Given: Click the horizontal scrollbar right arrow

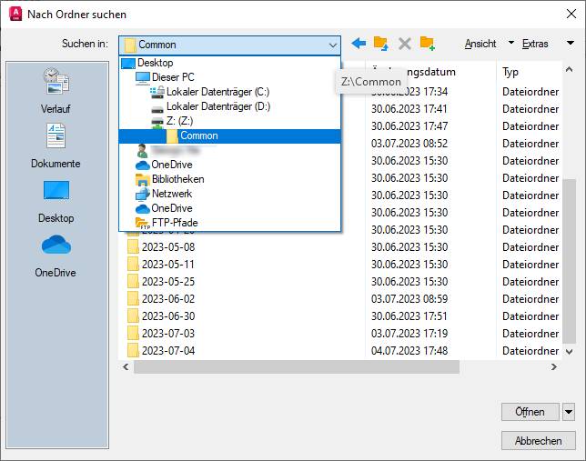Looking at the screenshot, I should (554, 367).
